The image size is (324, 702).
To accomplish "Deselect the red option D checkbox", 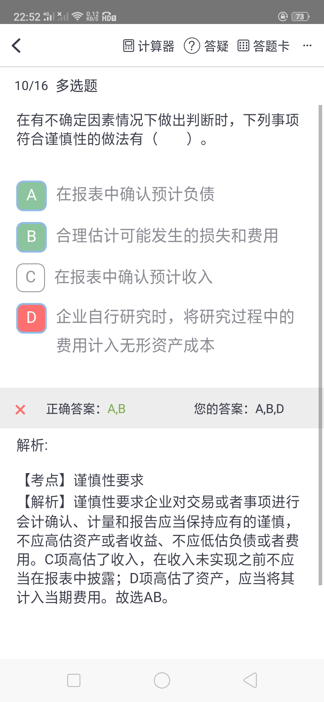I will click(31, 318).
